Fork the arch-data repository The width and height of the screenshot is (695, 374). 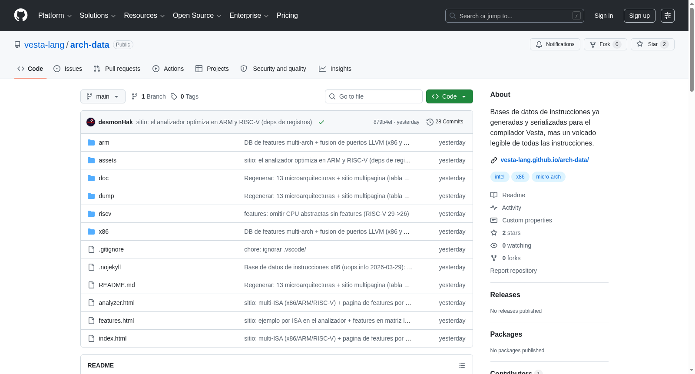(606, 44)
